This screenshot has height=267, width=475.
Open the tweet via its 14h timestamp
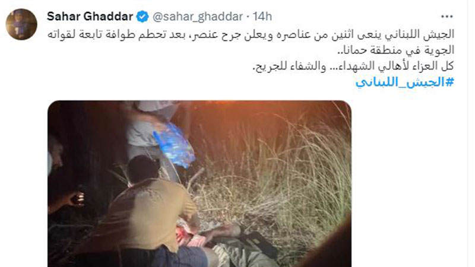262,17
